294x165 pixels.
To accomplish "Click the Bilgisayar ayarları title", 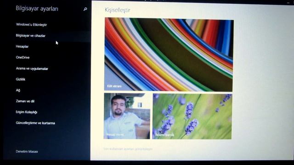I will pyautogui.click(x=37, y=9).
